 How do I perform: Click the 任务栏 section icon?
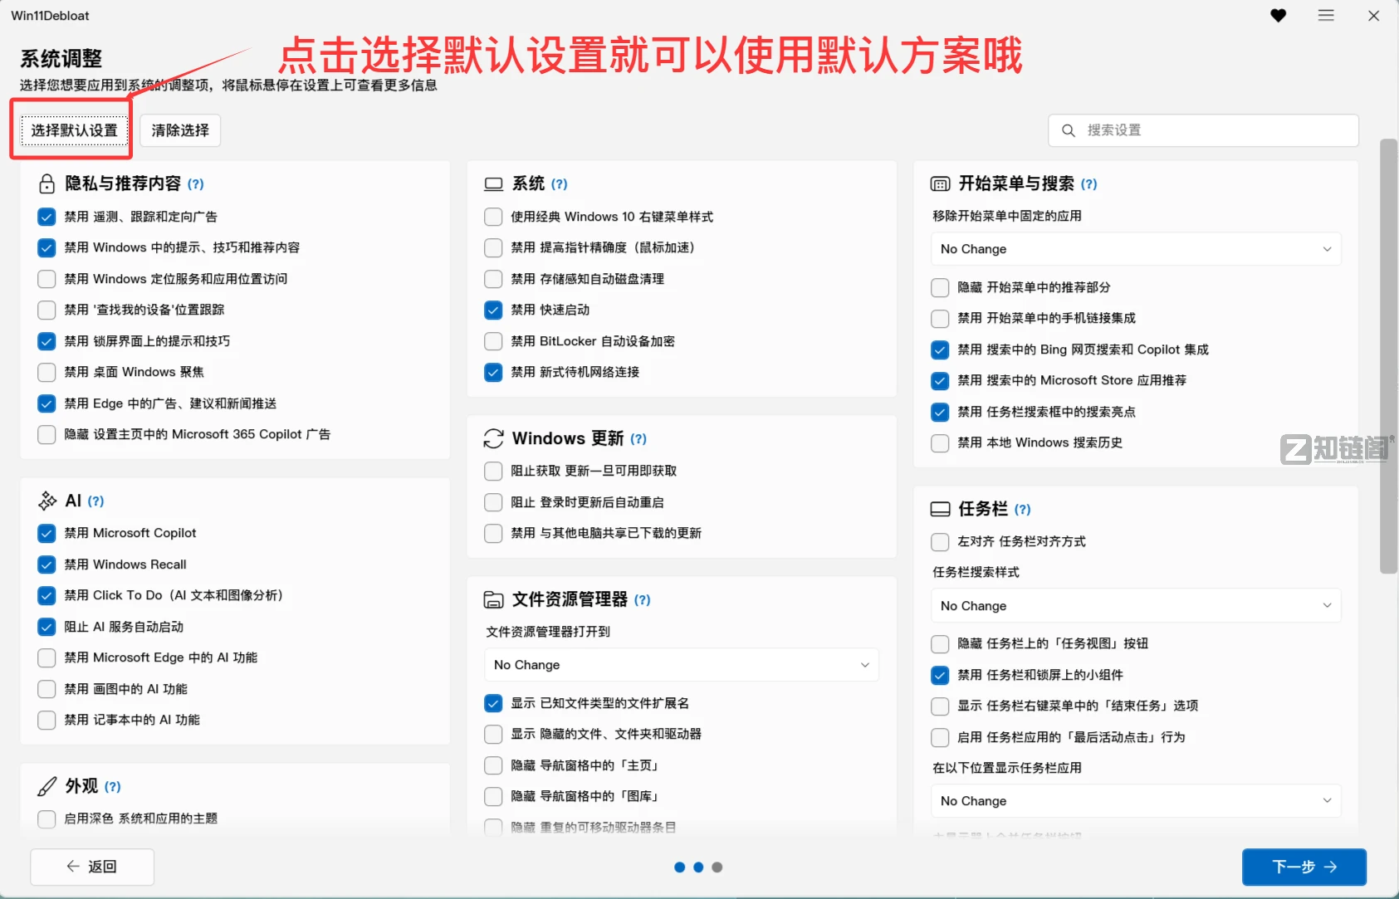(939, 509)
